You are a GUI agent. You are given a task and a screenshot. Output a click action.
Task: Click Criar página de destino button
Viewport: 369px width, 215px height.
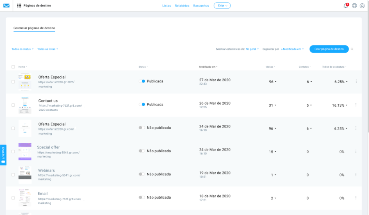click(329, 49)
